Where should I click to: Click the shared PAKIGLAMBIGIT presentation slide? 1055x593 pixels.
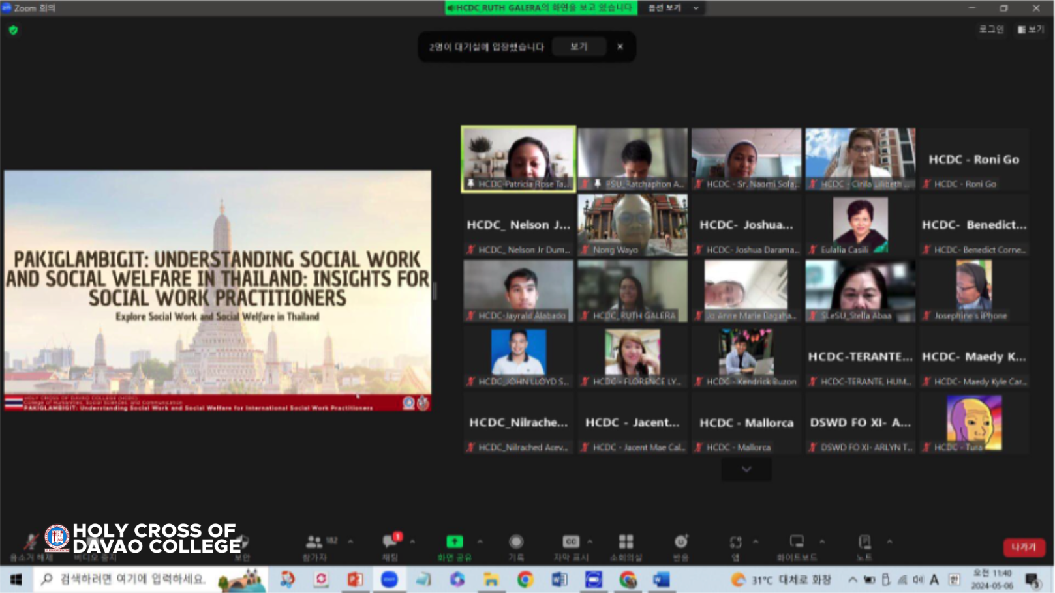tap(217, 291)
